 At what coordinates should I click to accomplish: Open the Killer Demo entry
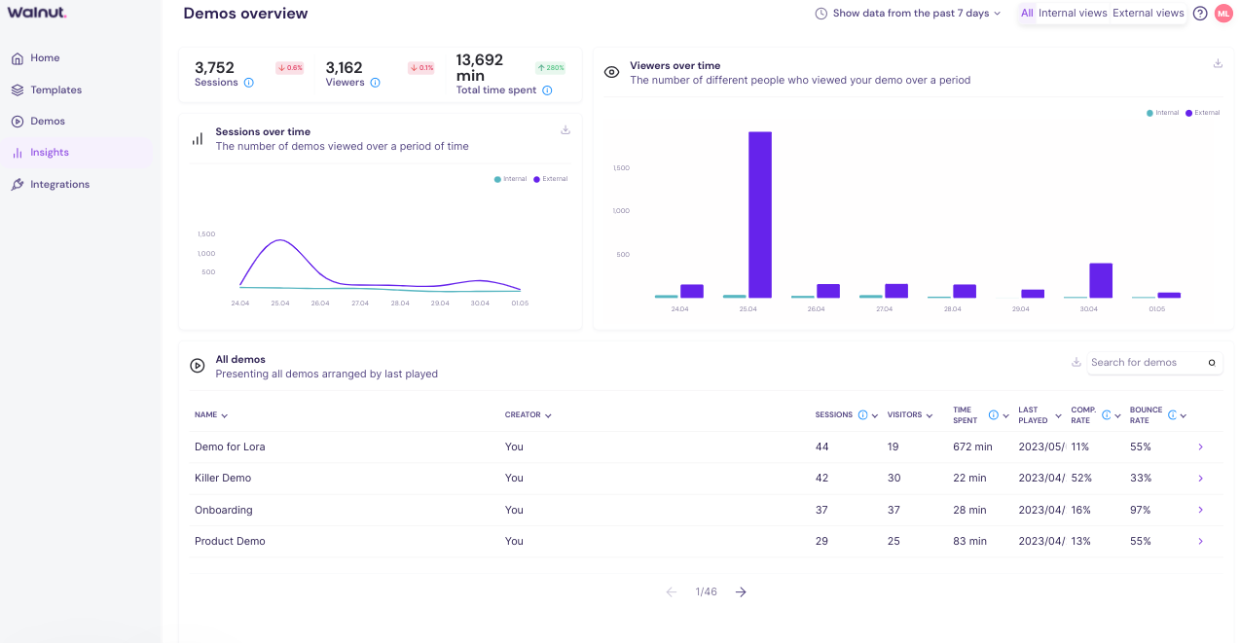coord(223,478)
